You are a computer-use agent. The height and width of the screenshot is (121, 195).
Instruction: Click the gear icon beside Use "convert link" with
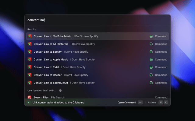coord(60,90)
